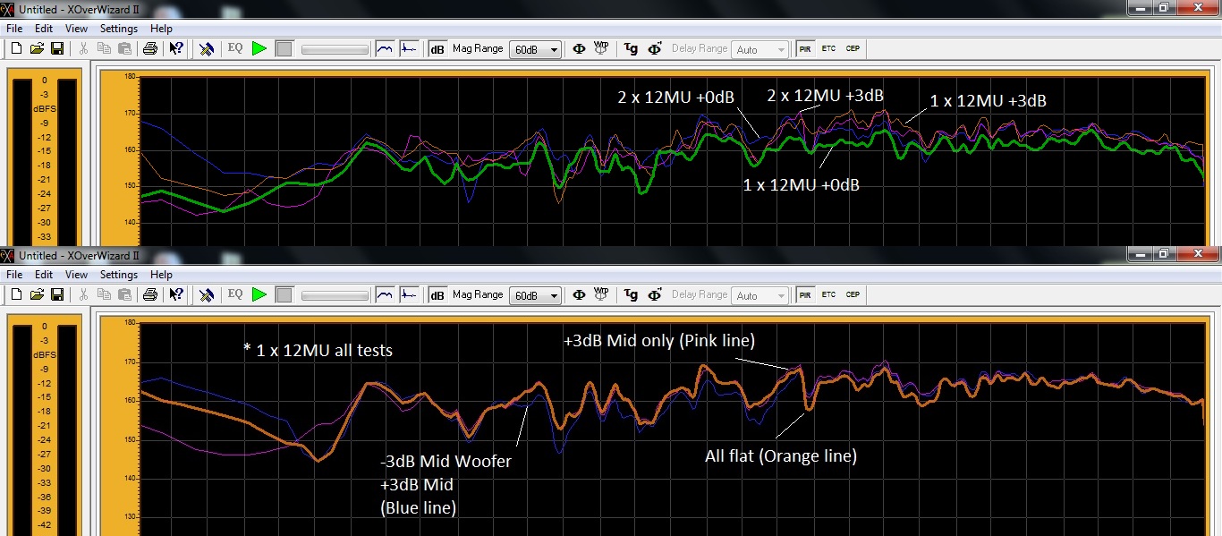Open Edit menu in upper window
Screen dimensions: 1222x536
coord(44,29)
